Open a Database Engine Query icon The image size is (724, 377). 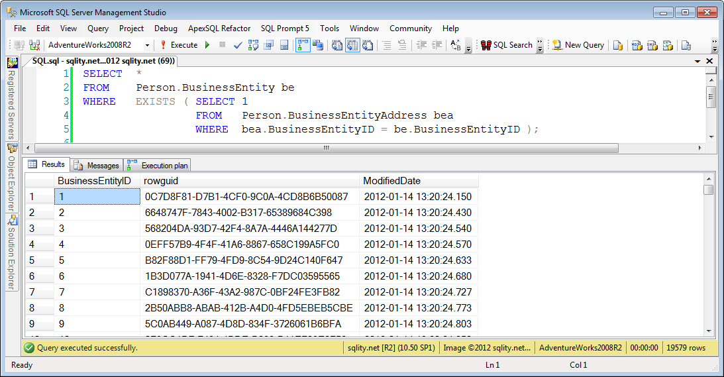click(618, 45)
